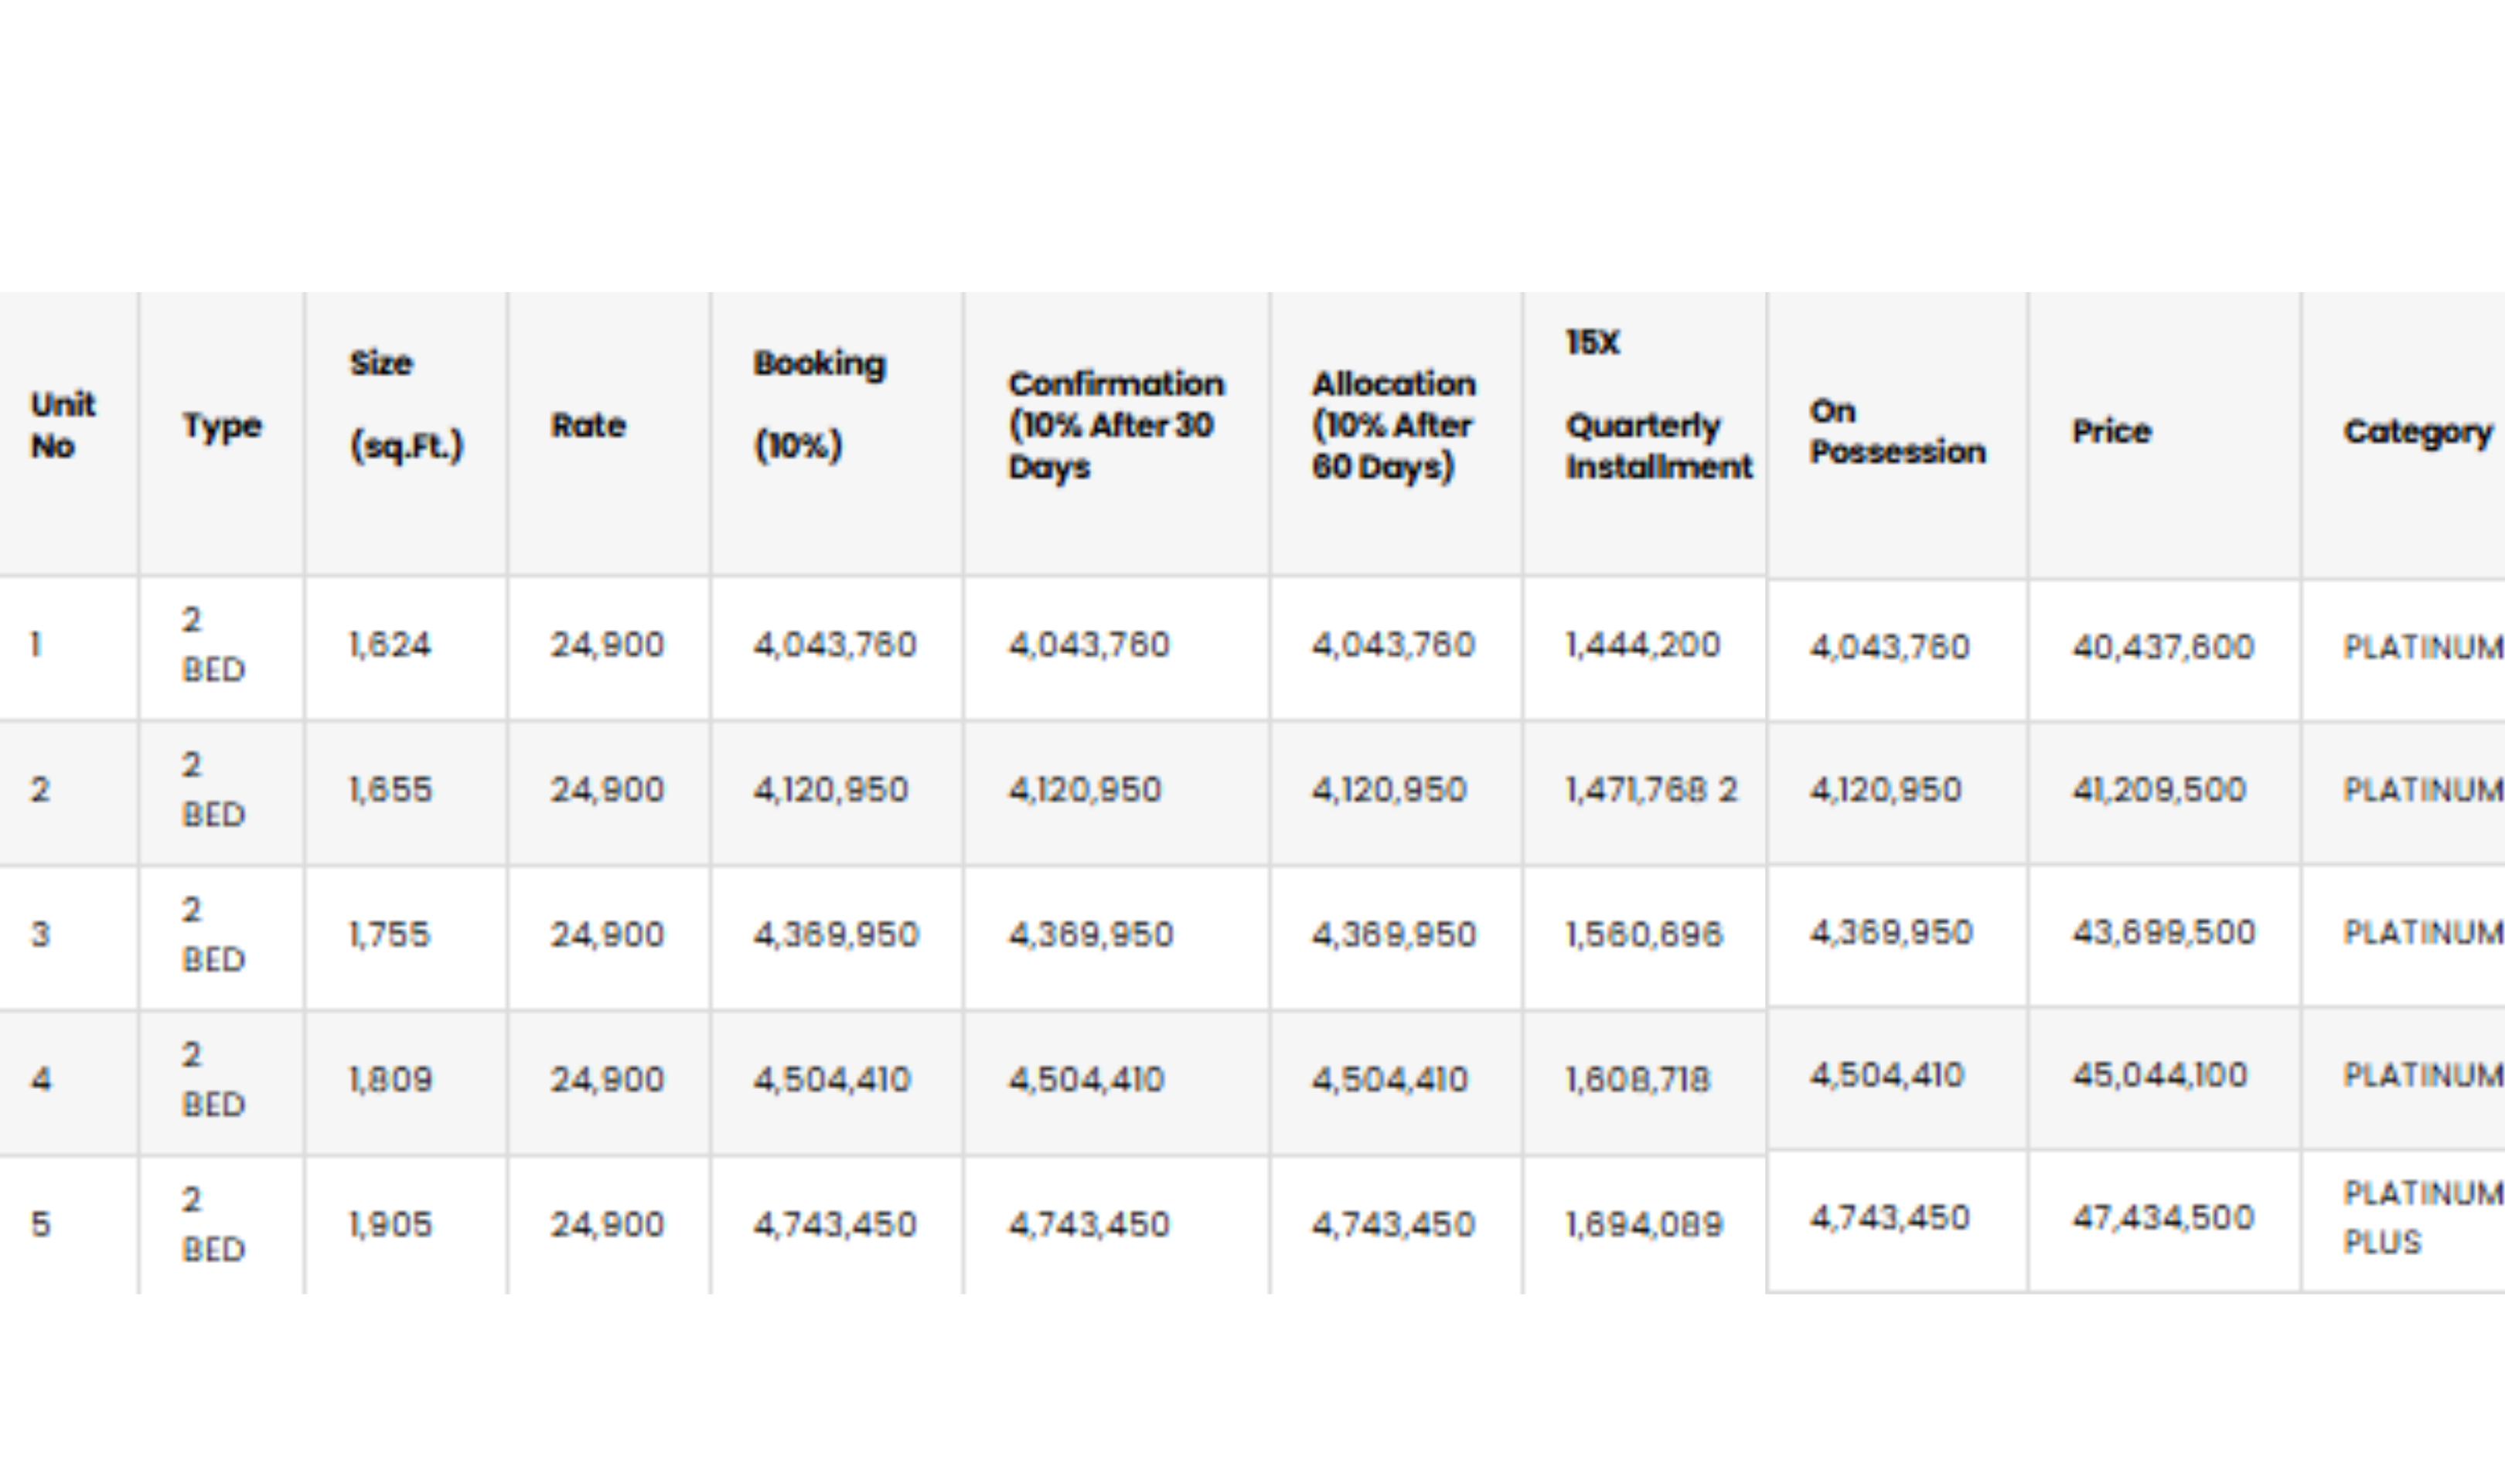Click the Size (sq.Ft.) column header

406,405
